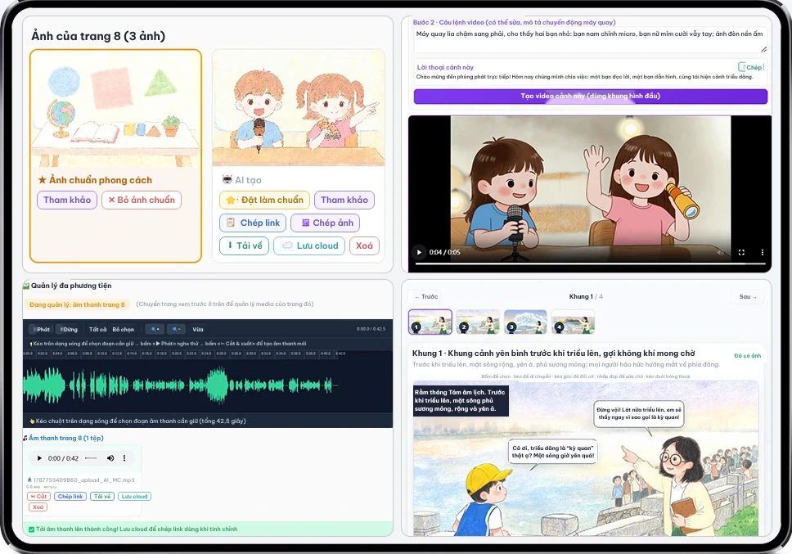
Task: Seek on the scene video progress bar
Action: (x=591, y=263)
